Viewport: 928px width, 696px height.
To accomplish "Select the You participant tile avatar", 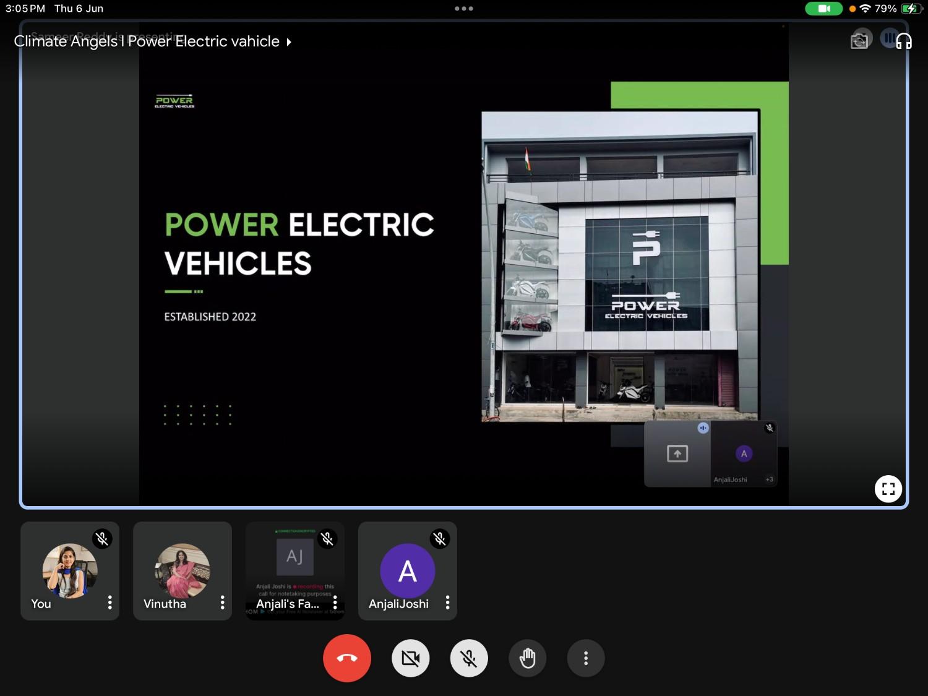I will point(70,571).
